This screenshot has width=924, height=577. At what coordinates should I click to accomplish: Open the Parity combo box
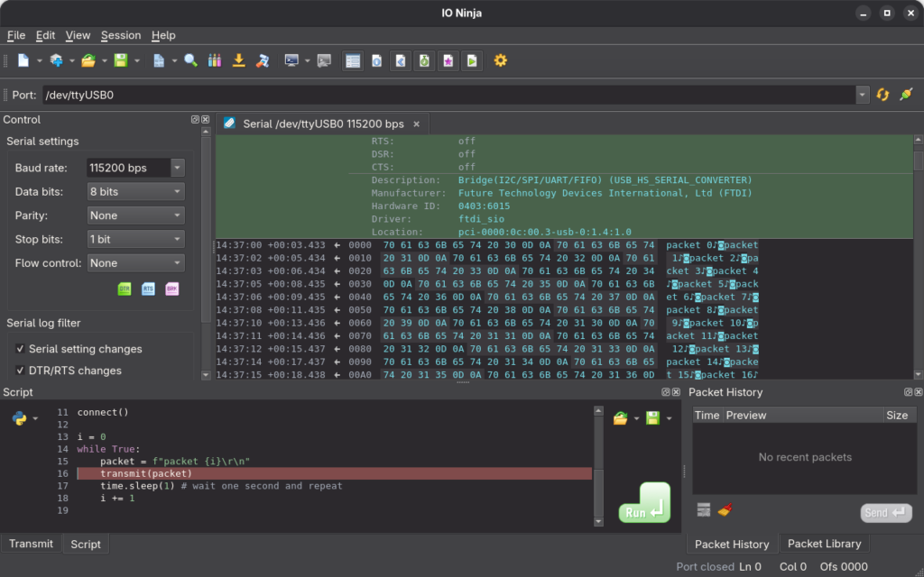pos(135,215)
